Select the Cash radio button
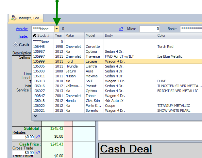Viewport: 202px width, 158px height. point(15,45)
